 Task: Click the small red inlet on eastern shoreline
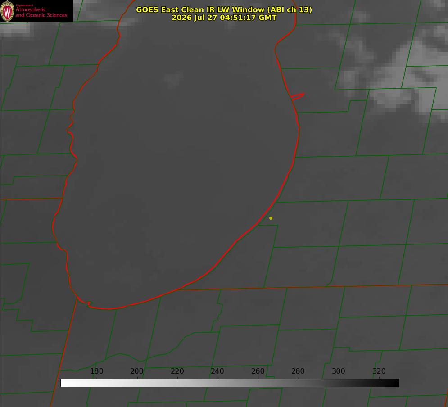pos(297,96)
